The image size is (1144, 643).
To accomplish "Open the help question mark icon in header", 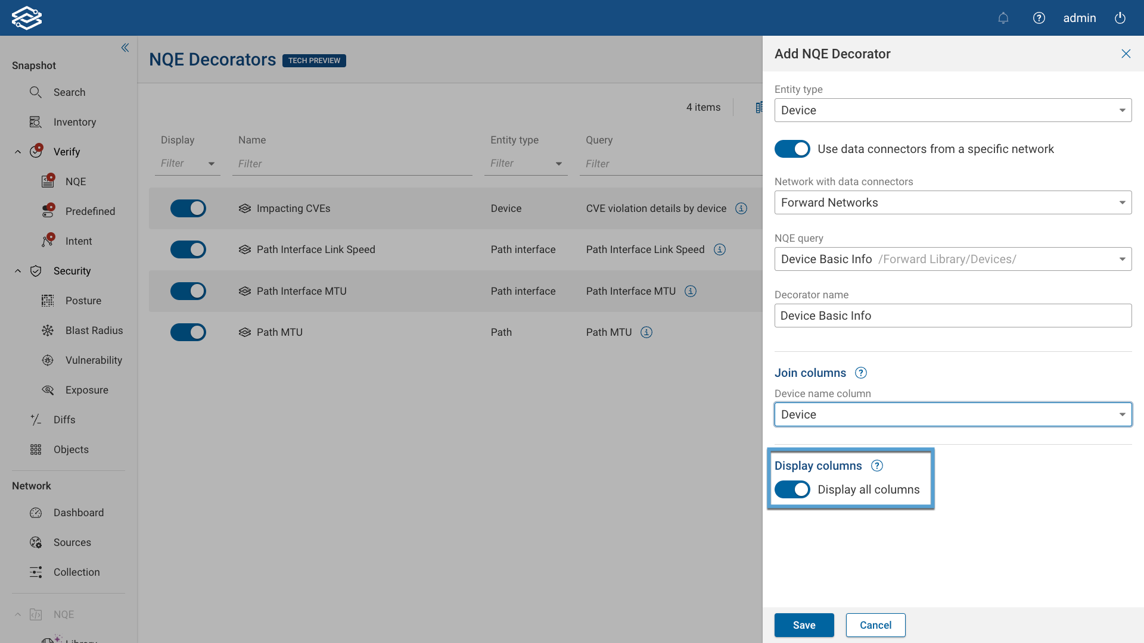I will (1039, 18).
